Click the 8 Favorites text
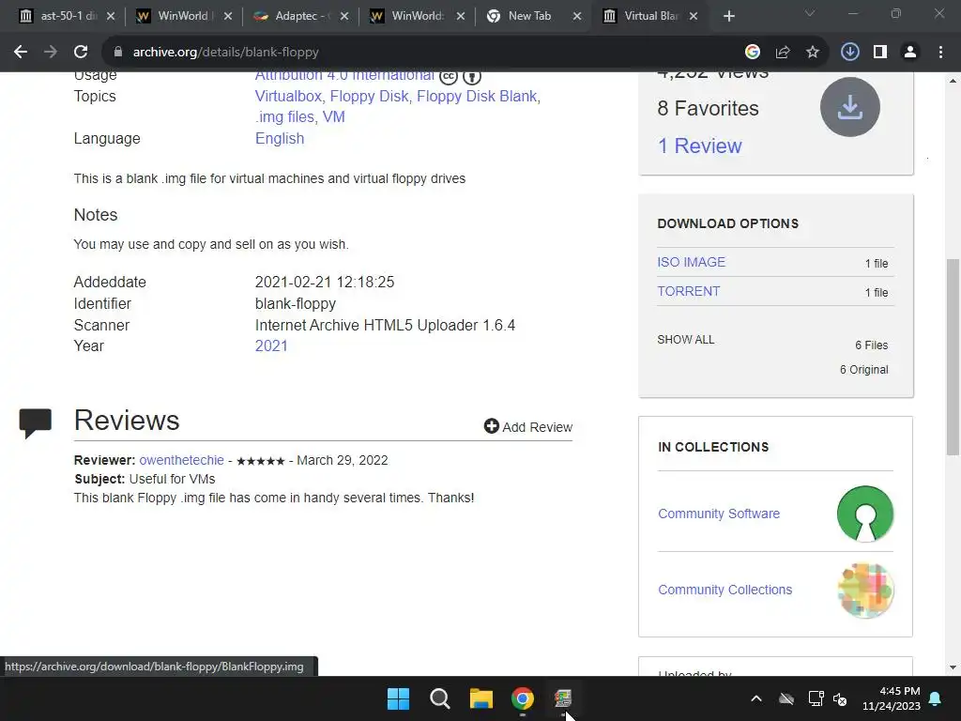This screenshot has height=721, width=961. point(708,109)
